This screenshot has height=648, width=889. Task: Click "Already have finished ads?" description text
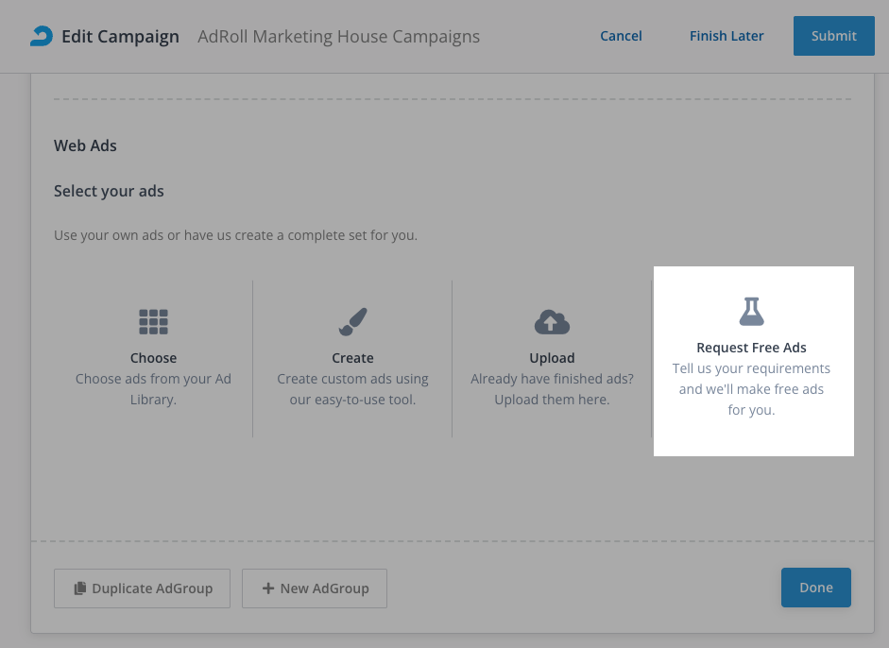tap(552, 379)
